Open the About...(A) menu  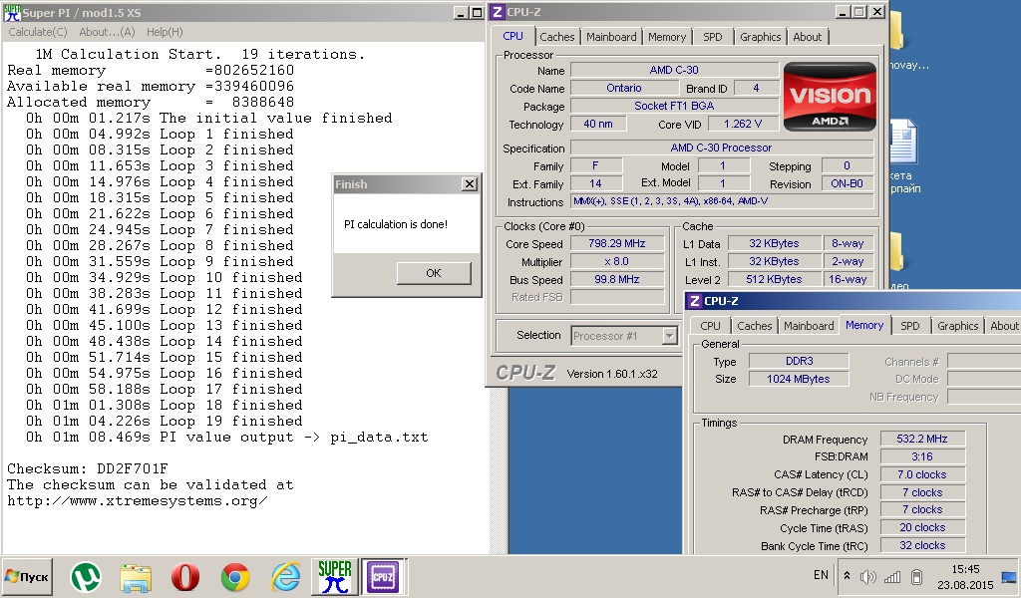point(107,32)
